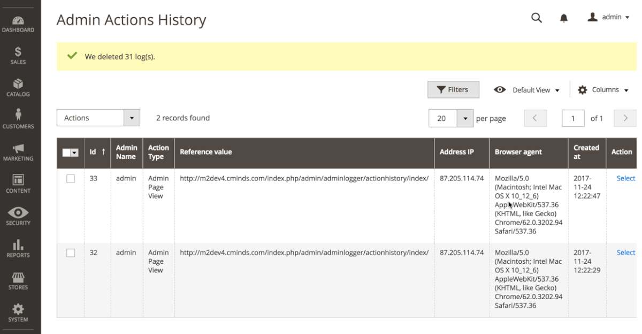Open notifications bell icon

[564, 18]
